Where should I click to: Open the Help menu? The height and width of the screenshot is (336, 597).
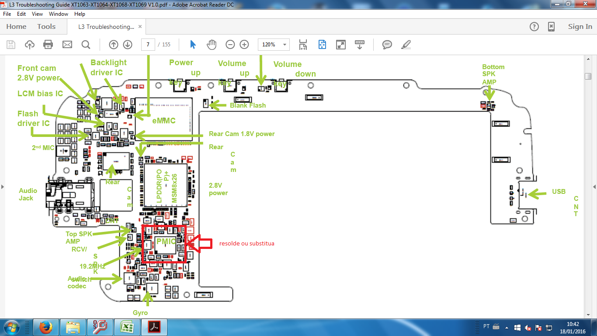coord(80,14)
